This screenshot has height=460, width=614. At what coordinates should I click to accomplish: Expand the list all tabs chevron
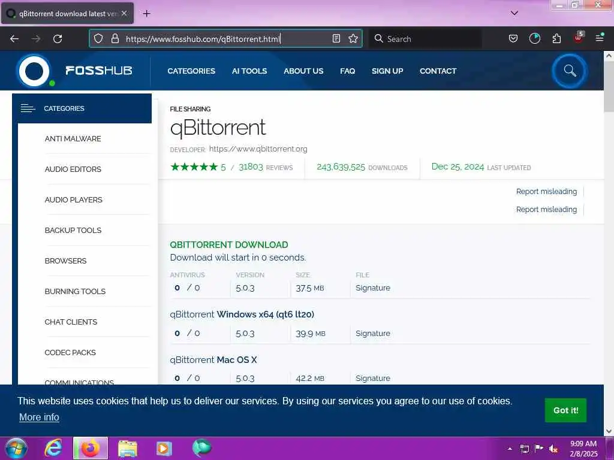(x=514, y=13)
